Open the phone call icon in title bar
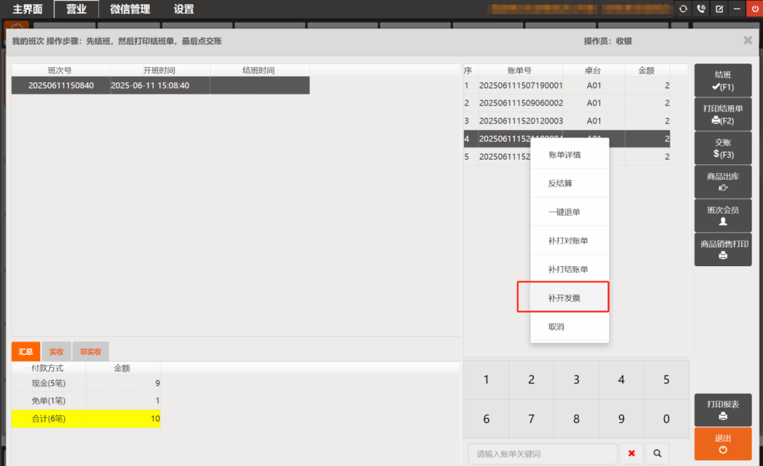763x466 pixels. pos(701,9)
